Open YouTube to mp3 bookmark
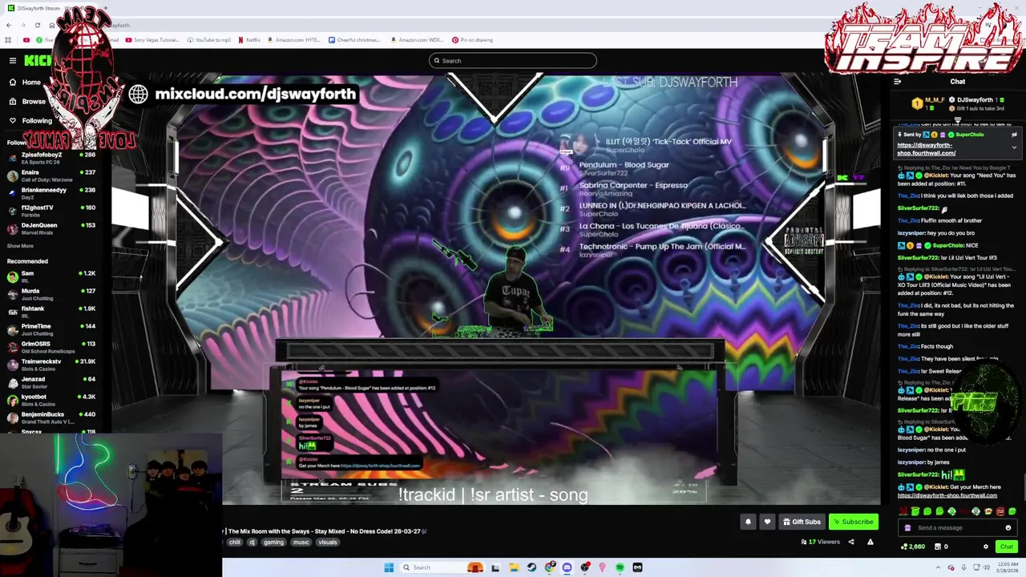 (x=209, y=40)
